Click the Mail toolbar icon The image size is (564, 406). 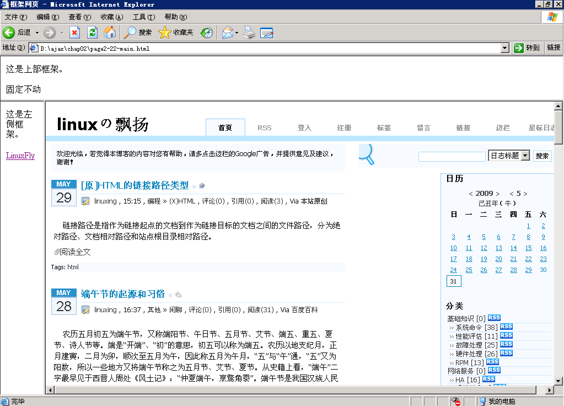(227, 33)
